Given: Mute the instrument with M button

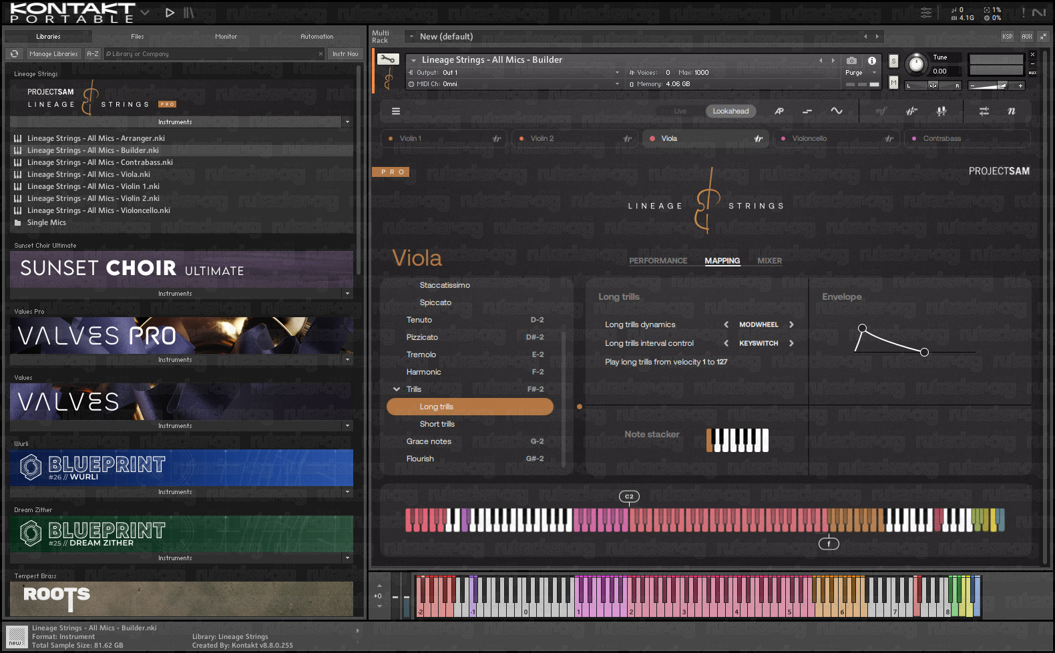Looking at the screenshot, I should tap(893, 82).
